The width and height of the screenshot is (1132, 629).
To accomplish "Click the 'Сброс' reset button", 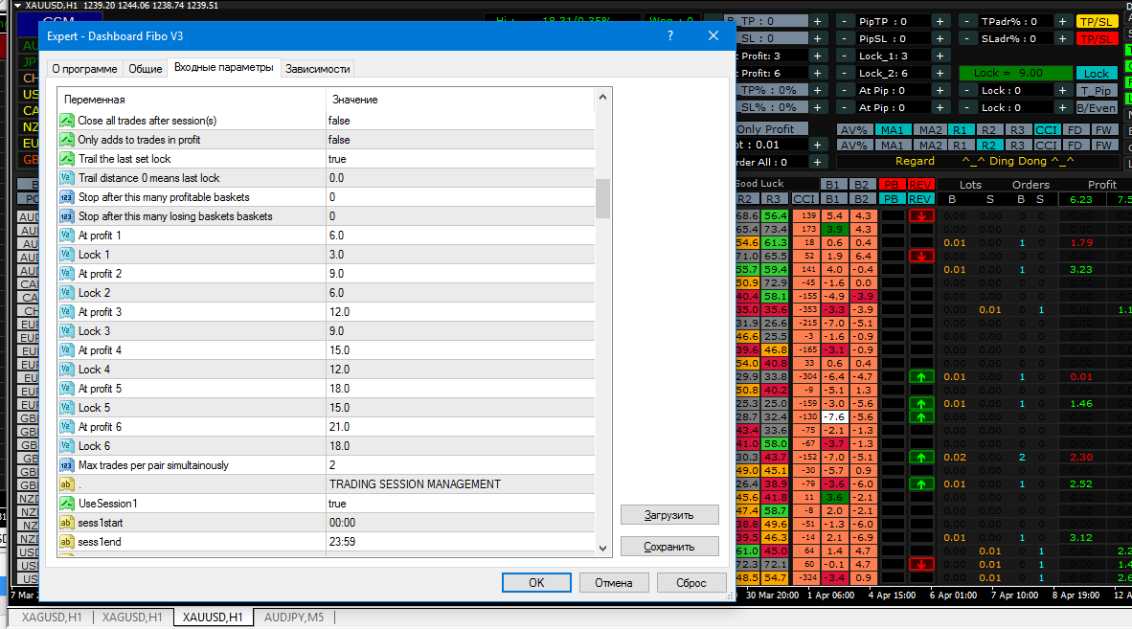I will [x=691, y=583].
